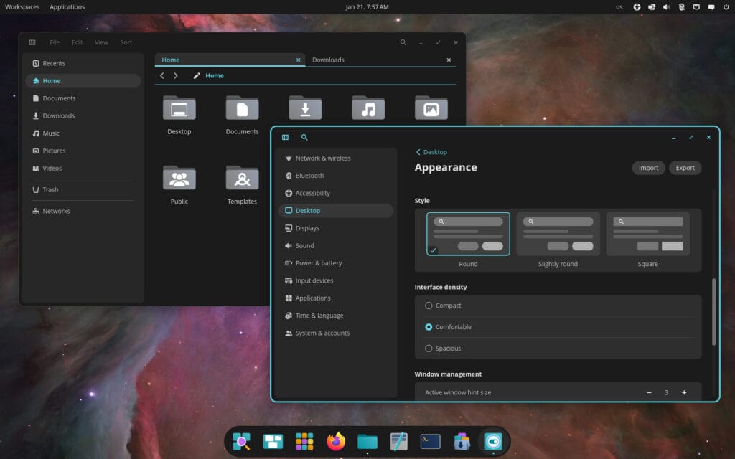Open the search in Settings

pos(304,136)
